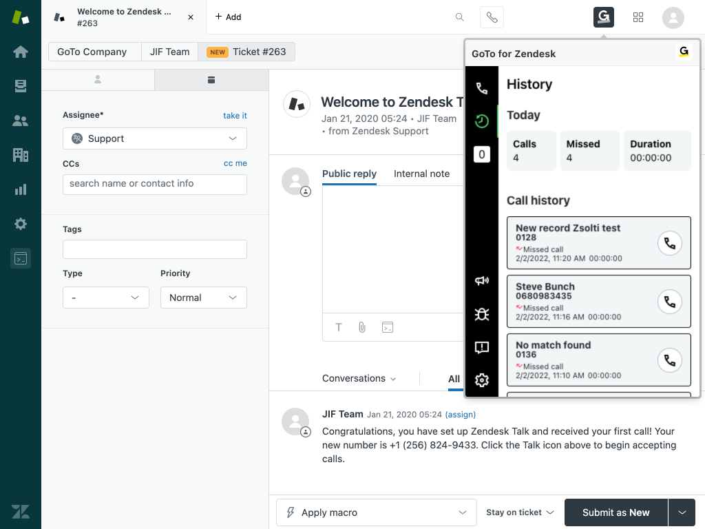Open Zendesk Reporting bar chart icon
The width and height of the screenshot is (705, 529).
click(21, 189)
